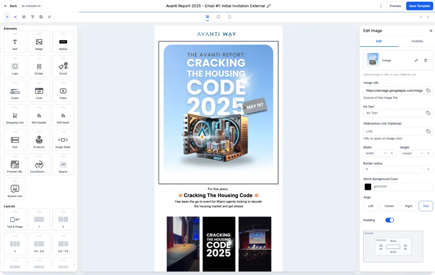Choose the 2/3 : 1/3 layout
The height and width of the screenshot is (275, 435).
coord(63,244)
